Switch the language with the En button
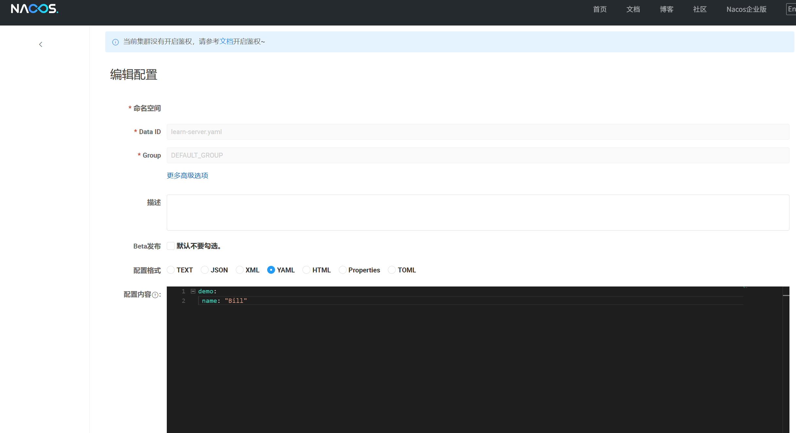Image resolution: width=796 pixels, height=433 pixels. coord(791,9)
